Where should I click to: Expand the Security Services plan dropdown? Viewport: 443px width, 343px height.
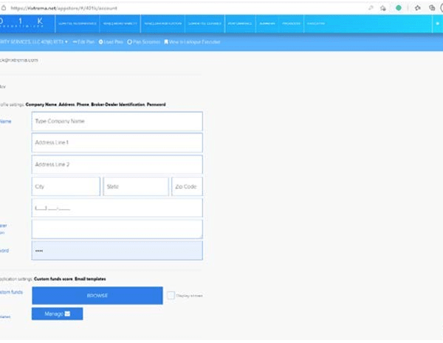click(66, 42)
